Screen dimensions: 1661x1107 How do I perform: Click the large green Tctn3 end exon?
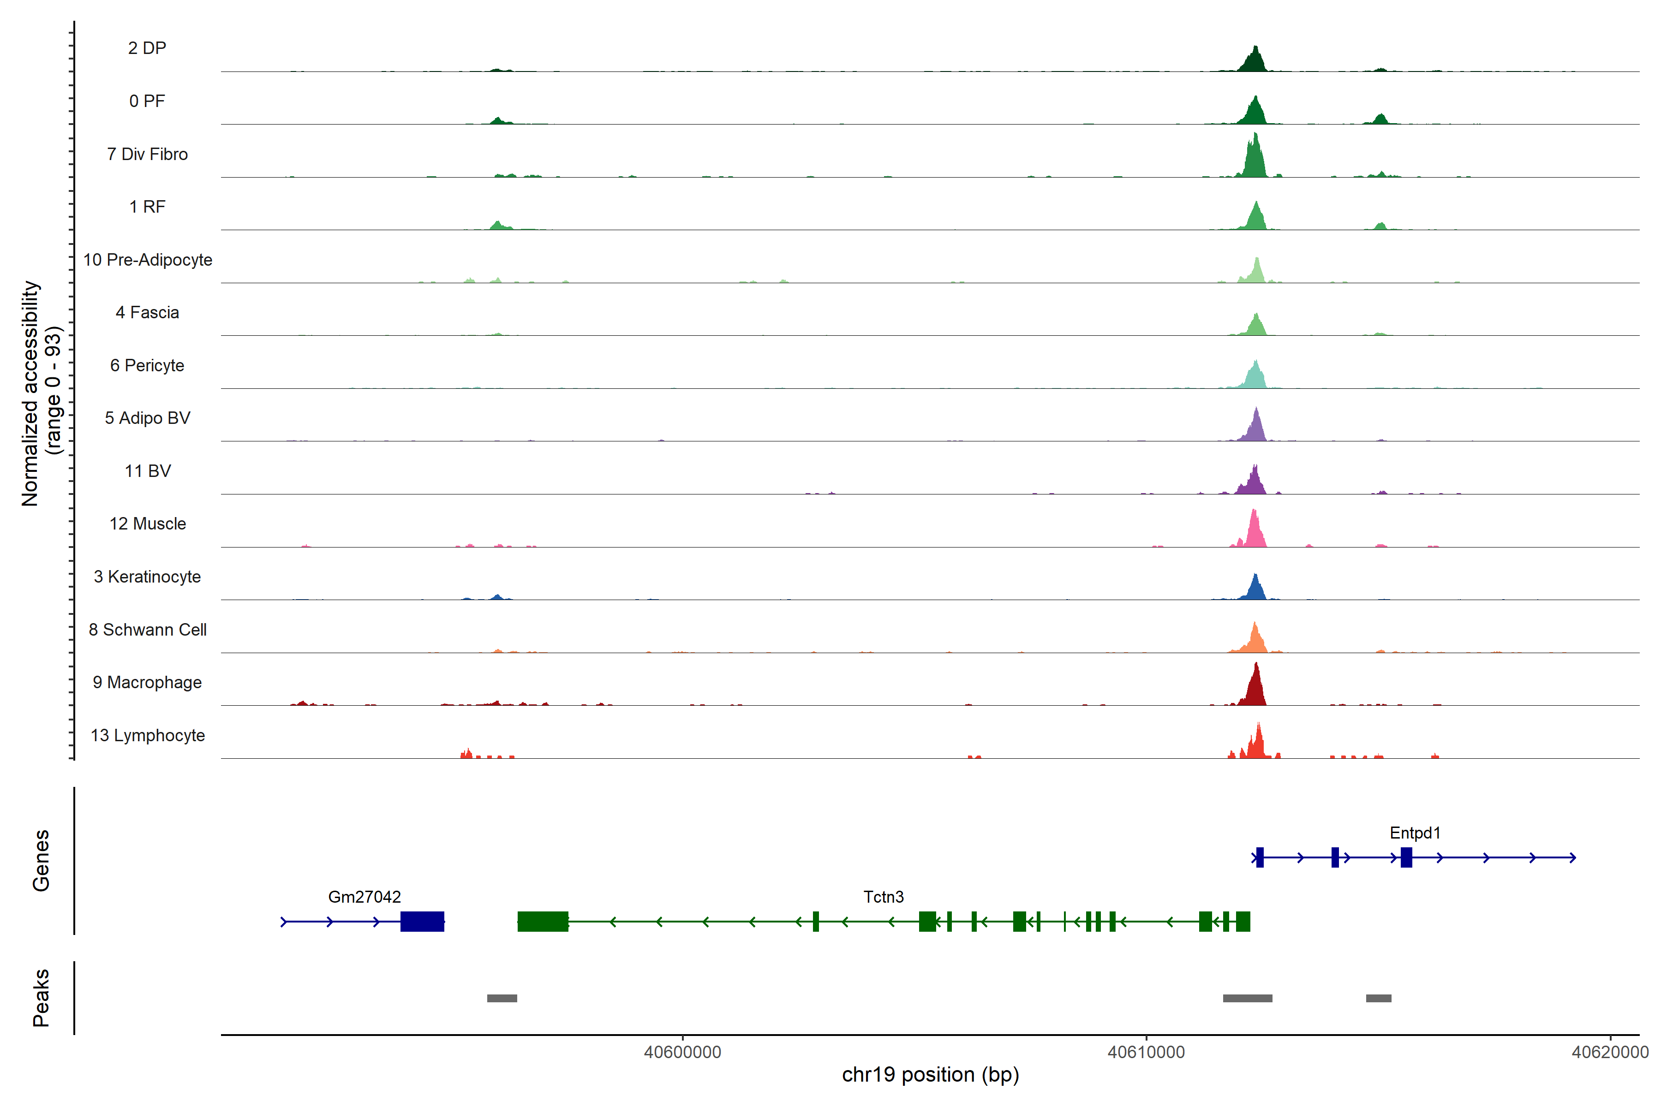(543, 921)
